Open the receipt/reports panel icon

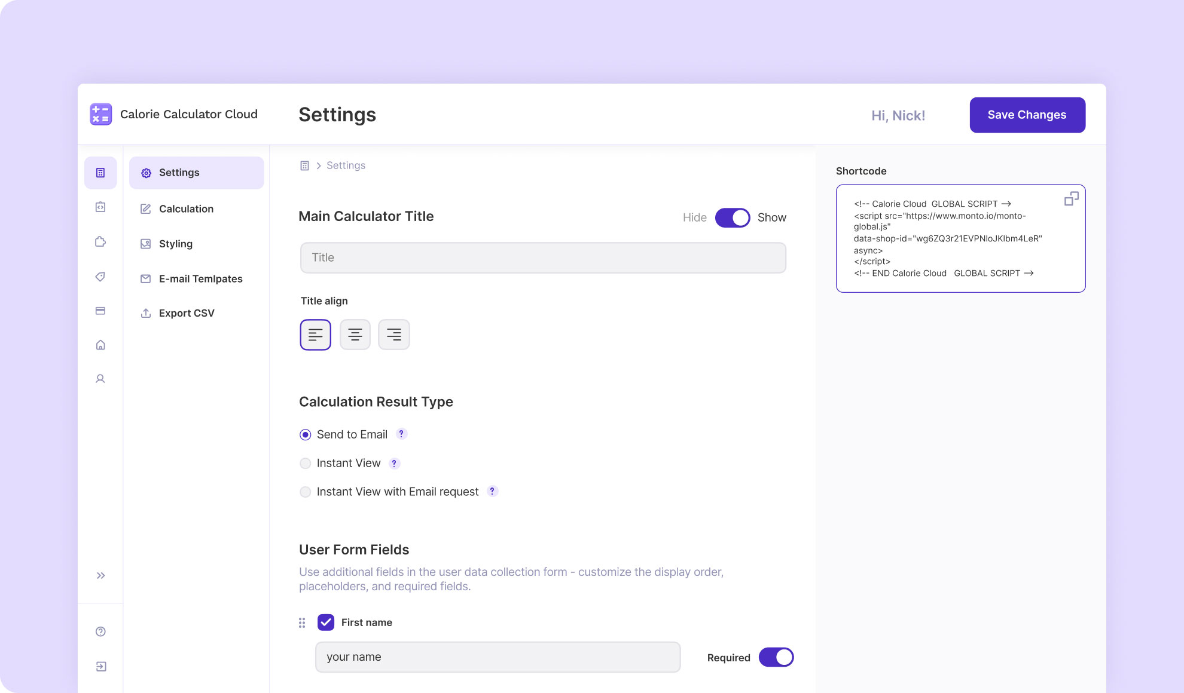(100, 311)
